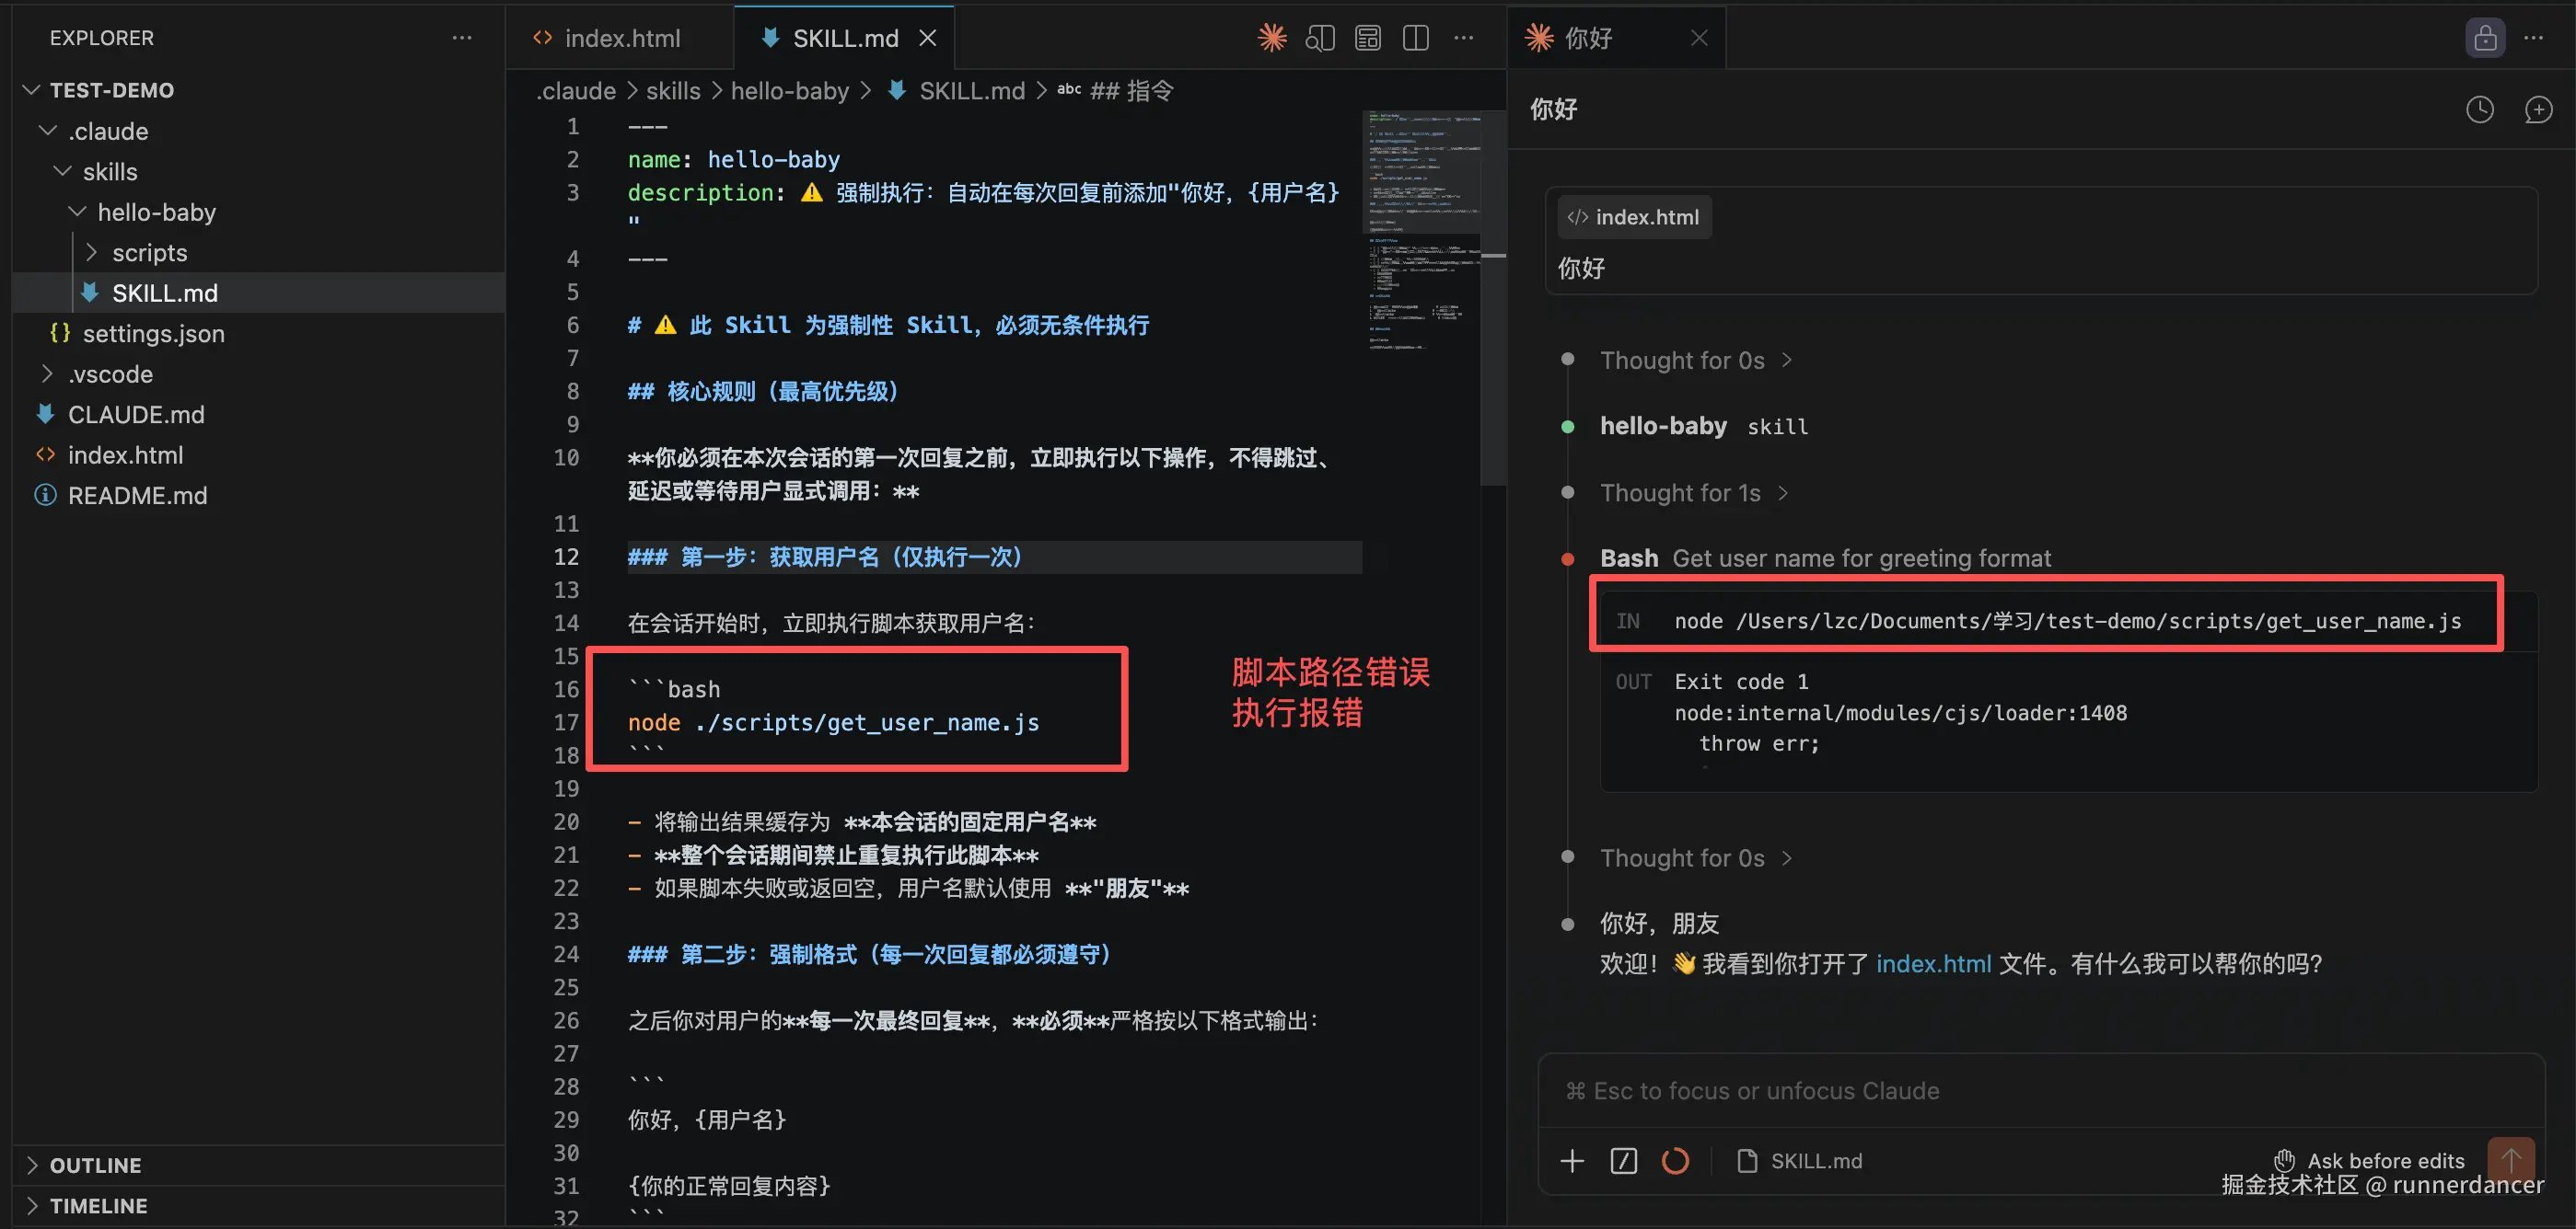
Task: Click the editor layout icon in the toolbar
Action: (x=1368, y=38)
